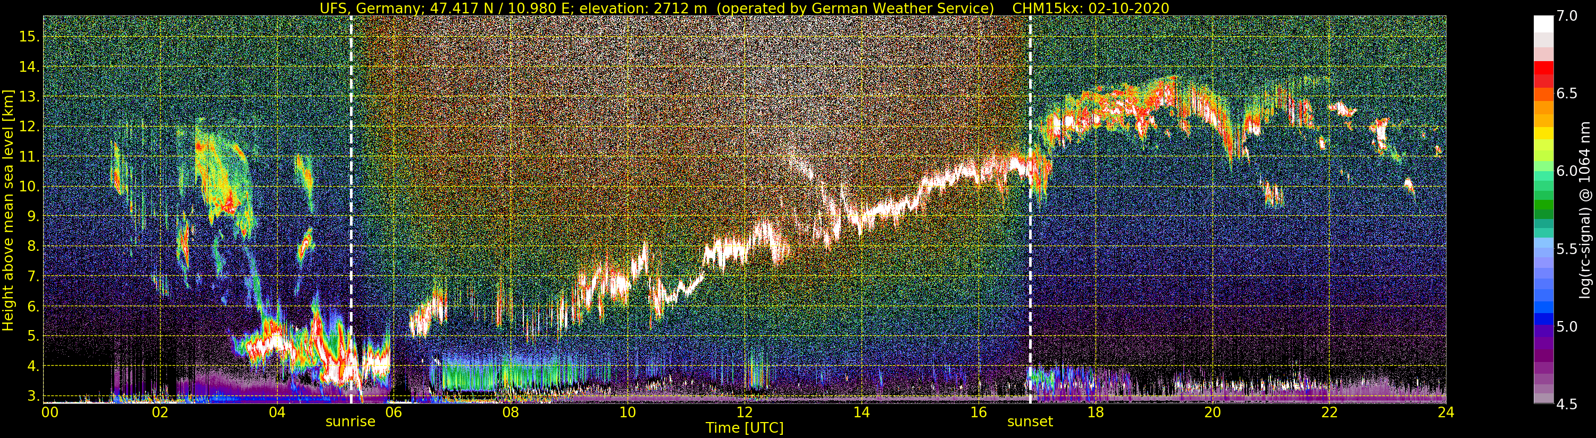Click the dashed white sunrise marker line
The height and width of the screenshot is (438, 1596).
tap(352, 209)
